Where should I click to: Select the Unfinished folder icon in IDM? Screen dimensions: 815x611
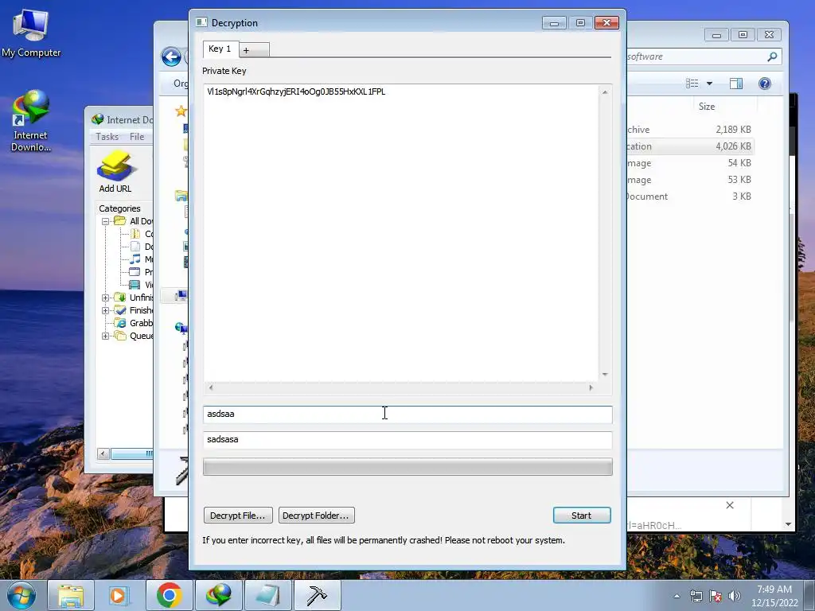point(120,298)
